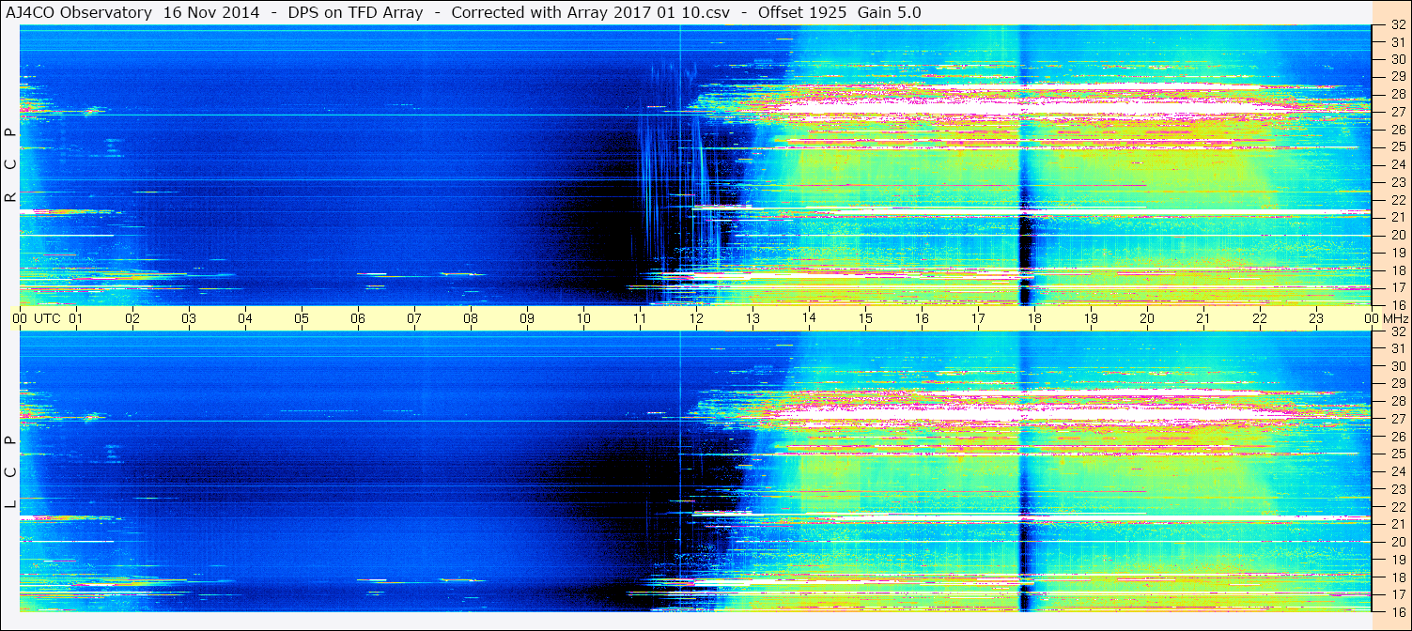Select the 29 MHz tick in the LCP panel
Screen dimensions: 1412x631
(x=1397, y=384)
